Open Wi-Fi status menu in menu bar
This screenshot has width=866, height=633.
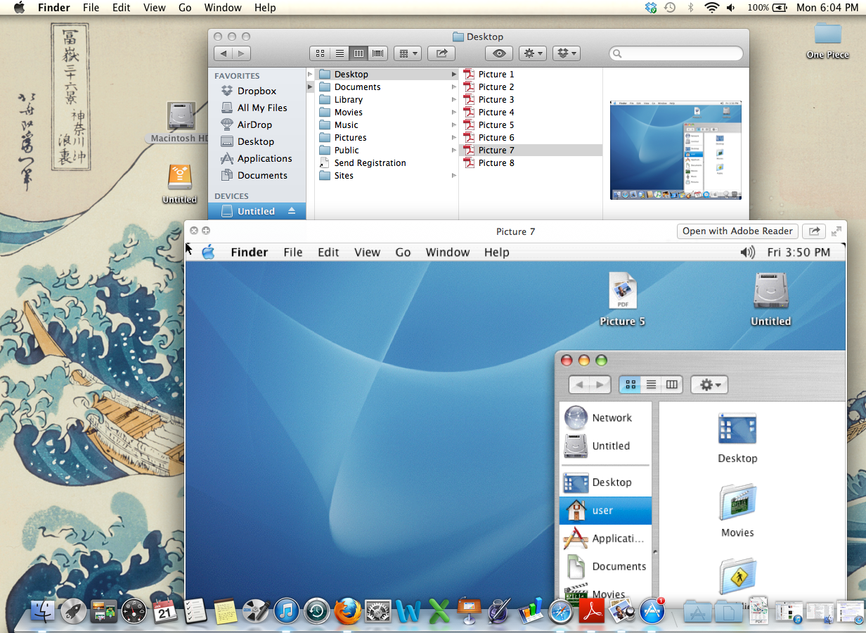tap(711, 8)
